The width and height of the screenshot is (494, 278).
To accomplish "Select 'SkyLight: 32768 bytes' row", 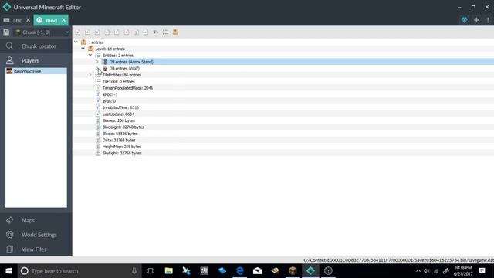I will pos(283,153).
